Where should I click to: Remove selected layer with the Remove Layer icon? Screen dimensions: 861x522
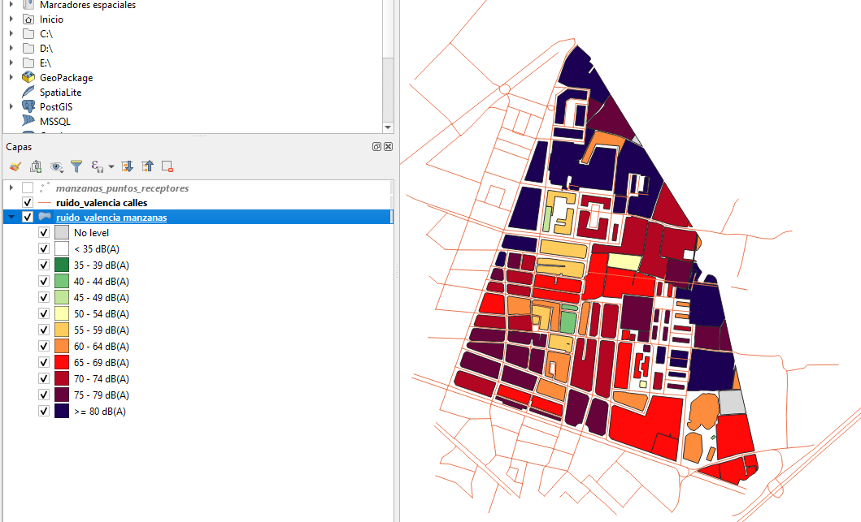tap(167, 166)
